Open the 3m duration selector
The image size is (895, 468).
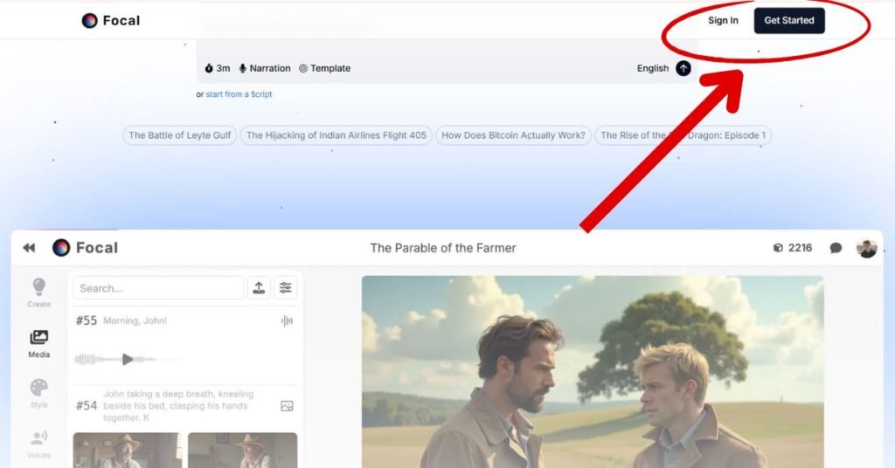218,68
